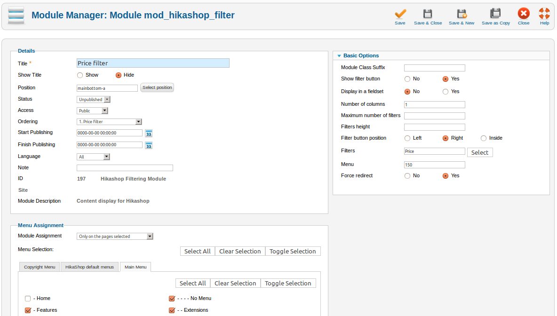Click Select button next to Filters
557x316 pixels.
coord(479,152)
